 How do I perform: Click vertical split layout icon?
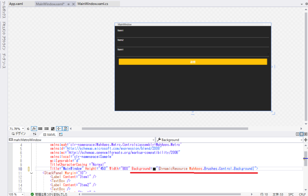tap(297, 134)
